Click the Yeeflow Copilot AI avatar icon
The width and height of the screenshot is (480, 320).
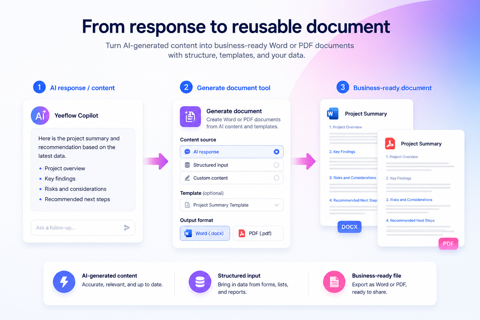pos(40,116)
